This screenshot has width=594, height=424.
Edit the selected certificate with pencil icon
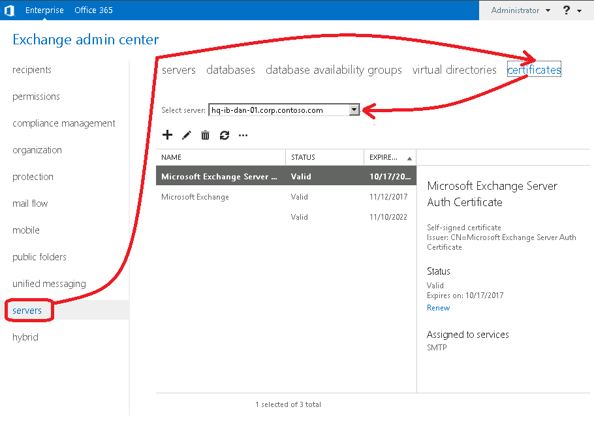coord(187,135)
